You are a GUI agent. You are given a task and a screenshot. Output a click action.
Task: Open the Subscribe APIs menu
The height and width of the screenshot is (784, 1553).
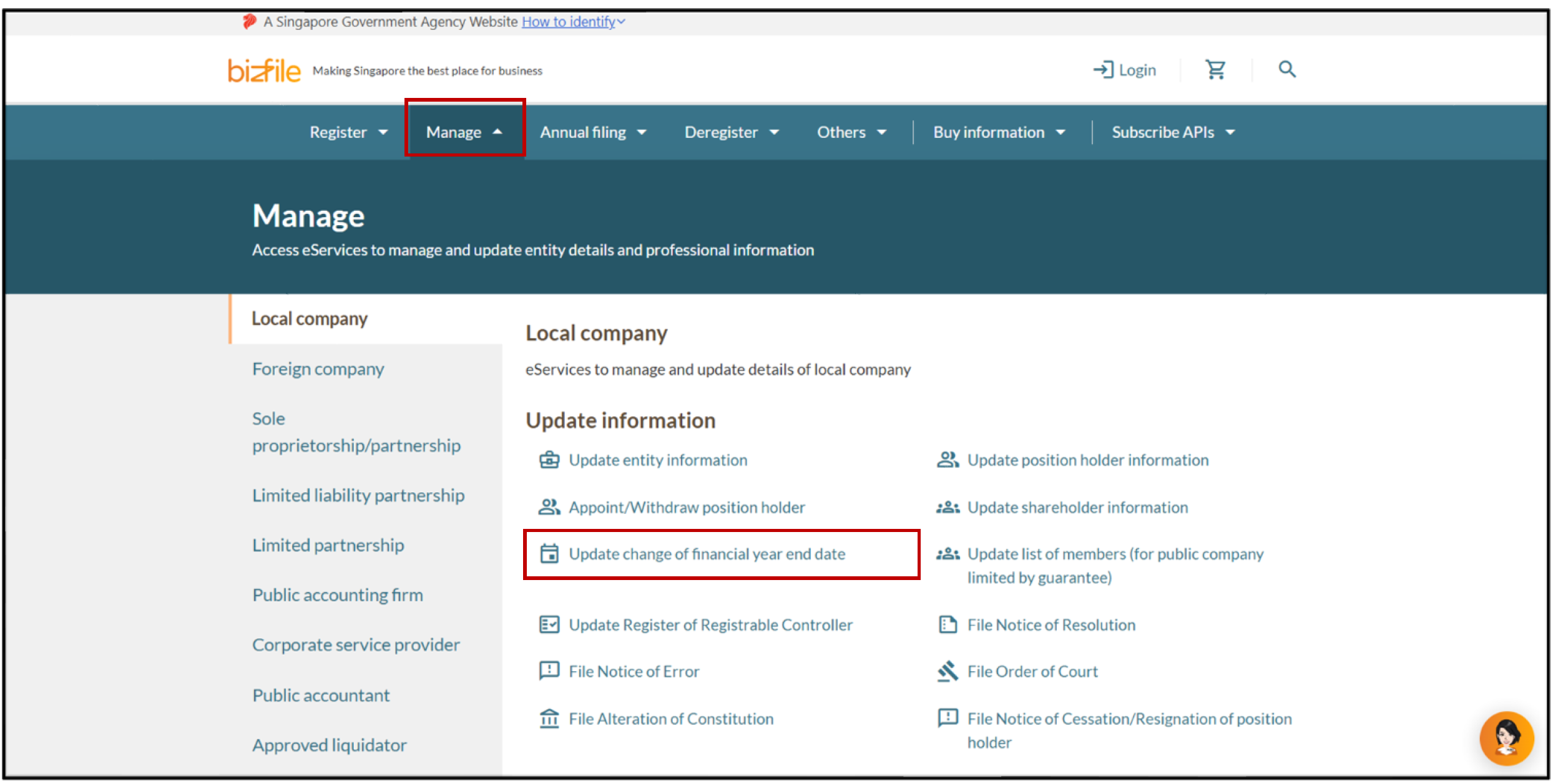click(x=1173, y=132)
